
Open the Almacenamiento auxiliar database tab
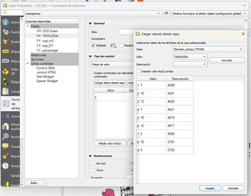[5, 127]
